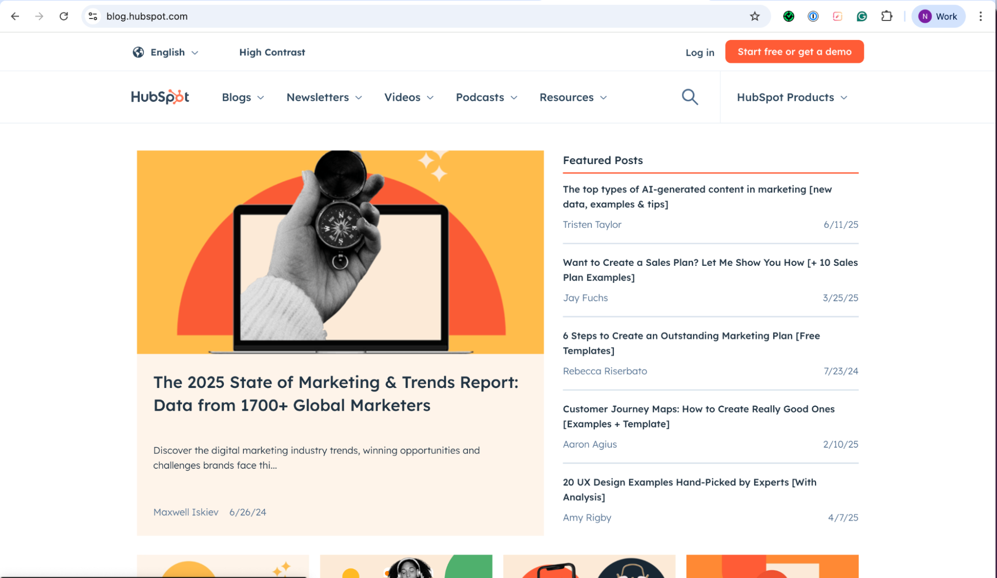Image resolution: width=997 pixels, height=578 pixels.
Task: Click the HubSpot logo
Action: click(x=160, y=97)
